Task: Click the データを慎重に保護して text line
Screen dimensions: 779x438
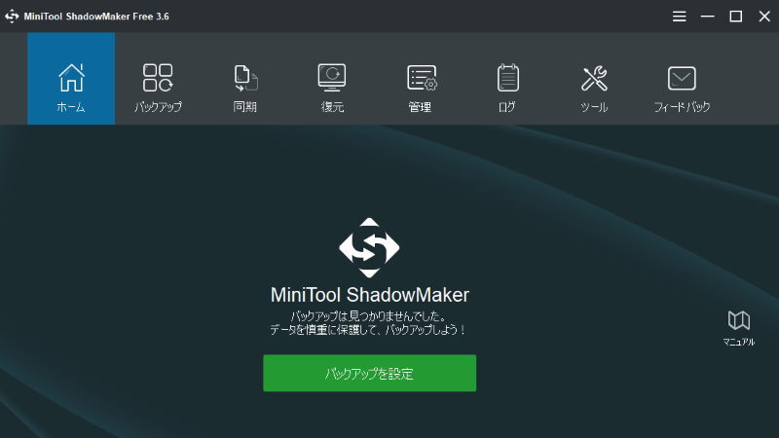Action: (368, 330)
